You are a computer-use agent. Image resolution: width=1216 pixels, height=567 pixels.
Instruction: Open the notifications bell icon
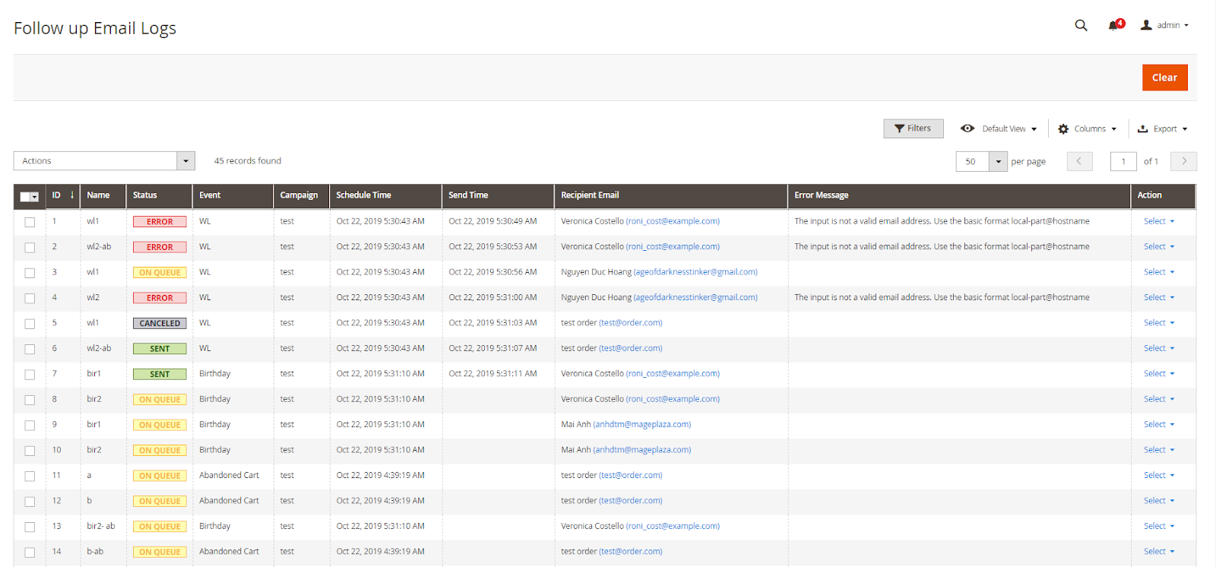(x=1114, y=25)
